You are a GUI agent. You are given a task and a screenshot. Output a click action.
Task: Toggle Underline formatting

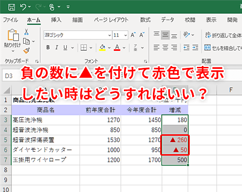point(65,48)
